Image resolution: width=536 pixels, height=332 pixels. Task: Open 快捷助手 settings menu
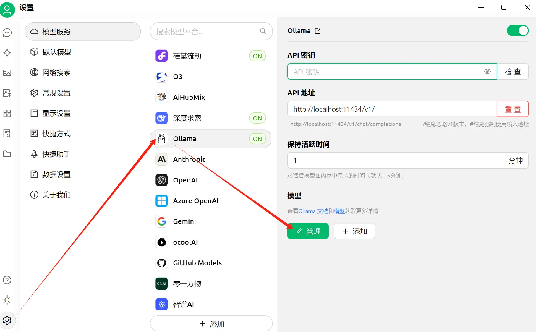pos(83,154)
